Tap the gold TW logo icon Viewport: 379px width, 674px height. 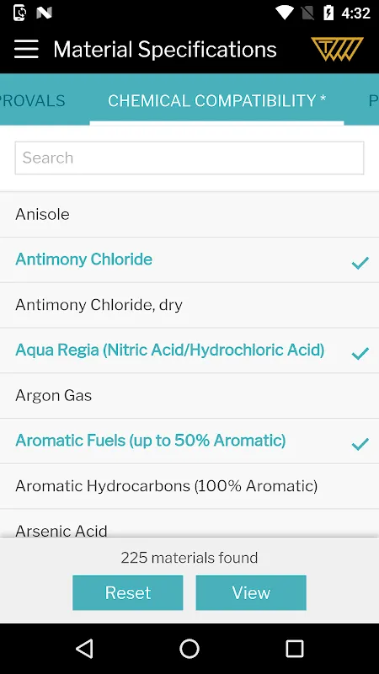(x=338, y=49)
